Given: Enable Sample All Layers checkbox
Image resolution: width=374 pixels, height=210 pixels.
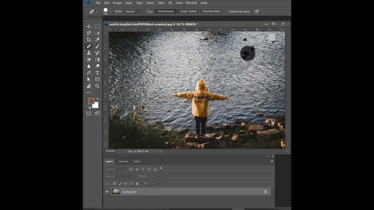Looking at the screenshot, I should coord(227,12).
